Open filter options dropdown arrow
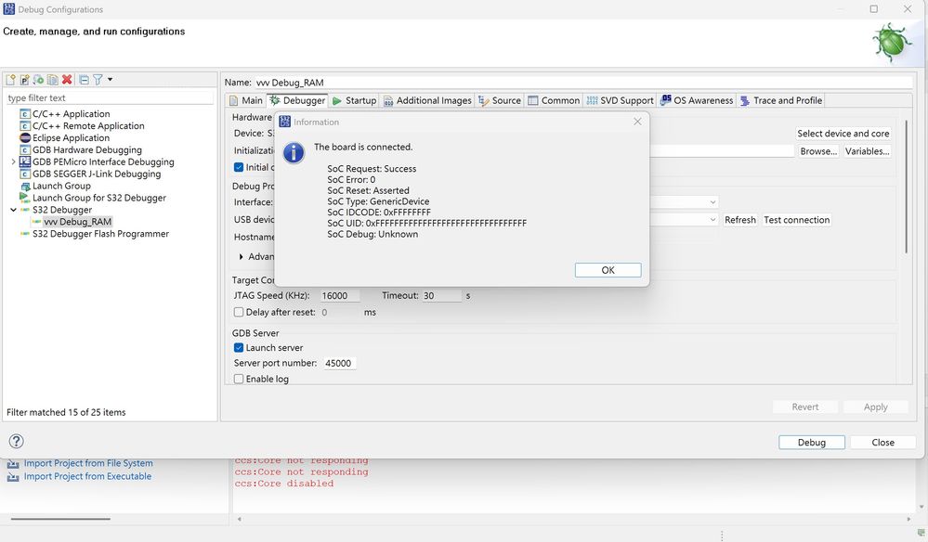Screen dimensions: 928x542 click(x=111, y=80)
